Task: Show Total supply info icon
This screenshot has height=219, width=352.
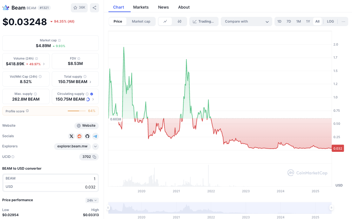Action: 85,76
